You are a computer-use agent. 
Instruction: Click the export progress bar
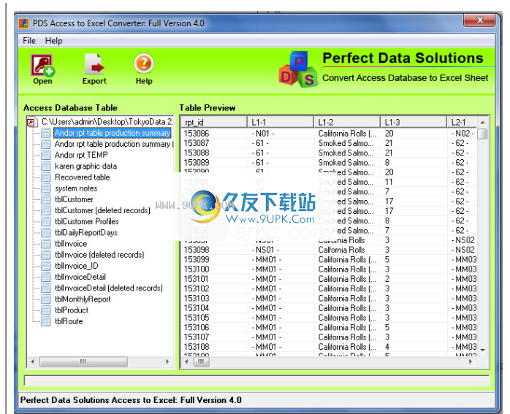coord(256,380)
